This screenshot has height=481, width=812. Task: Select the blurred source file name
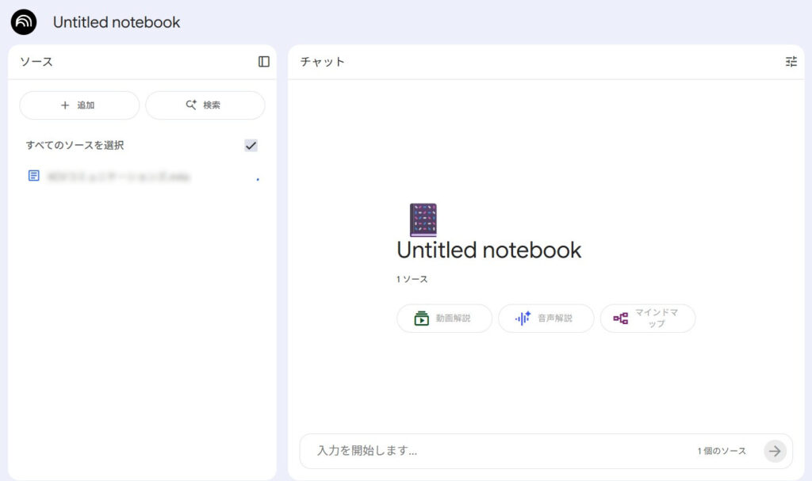click(x=119, y=177)
